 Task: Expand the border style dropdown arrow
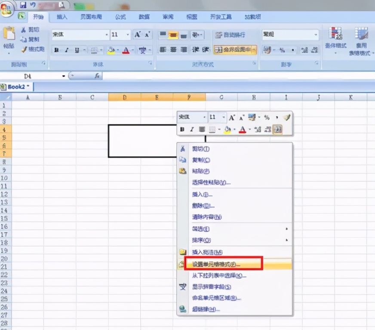click(x=100, y=50)
